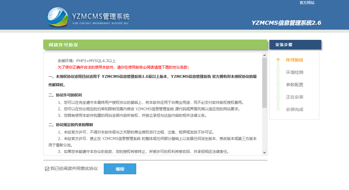Click the step bullet beside 参数配置
The width and height of the screenshot is (349, 190).
tap(278, 85)
